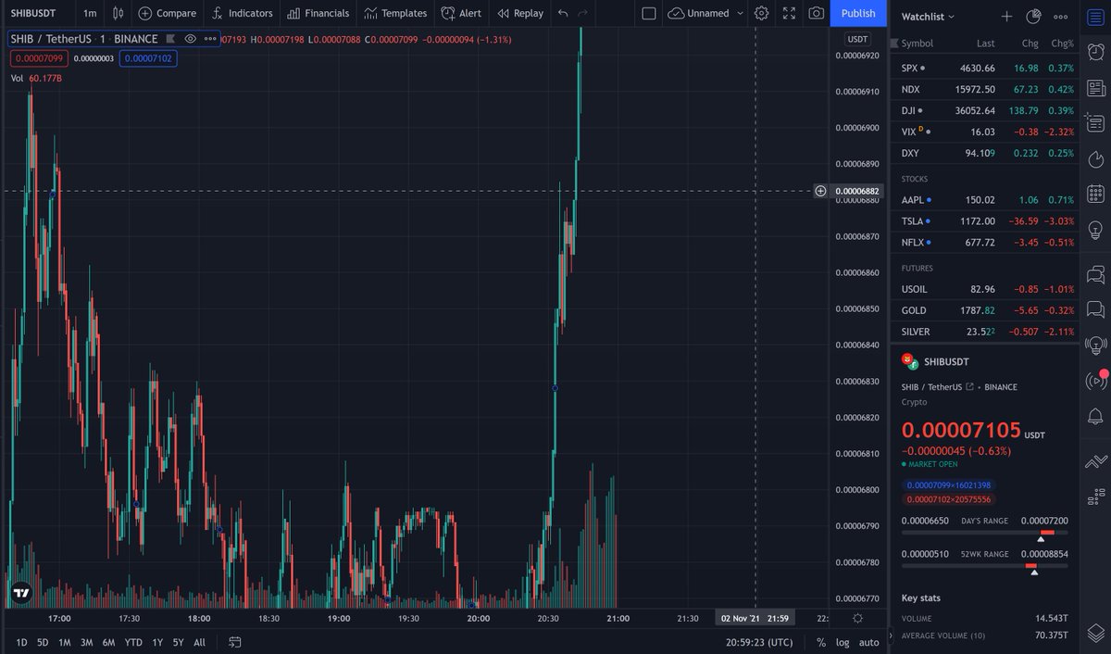Open the USDT currency selector on price scale

point(858,39)
